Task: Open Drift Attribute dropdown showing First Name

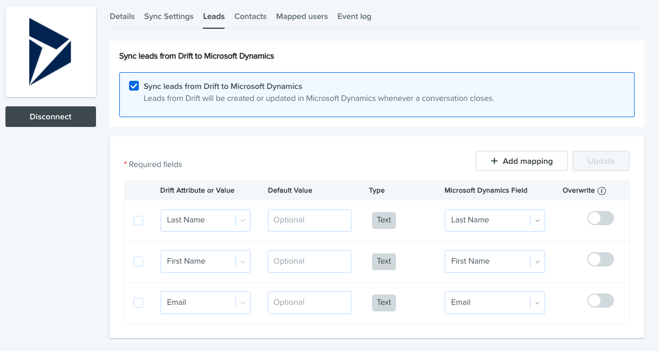Action: point(206,261)
